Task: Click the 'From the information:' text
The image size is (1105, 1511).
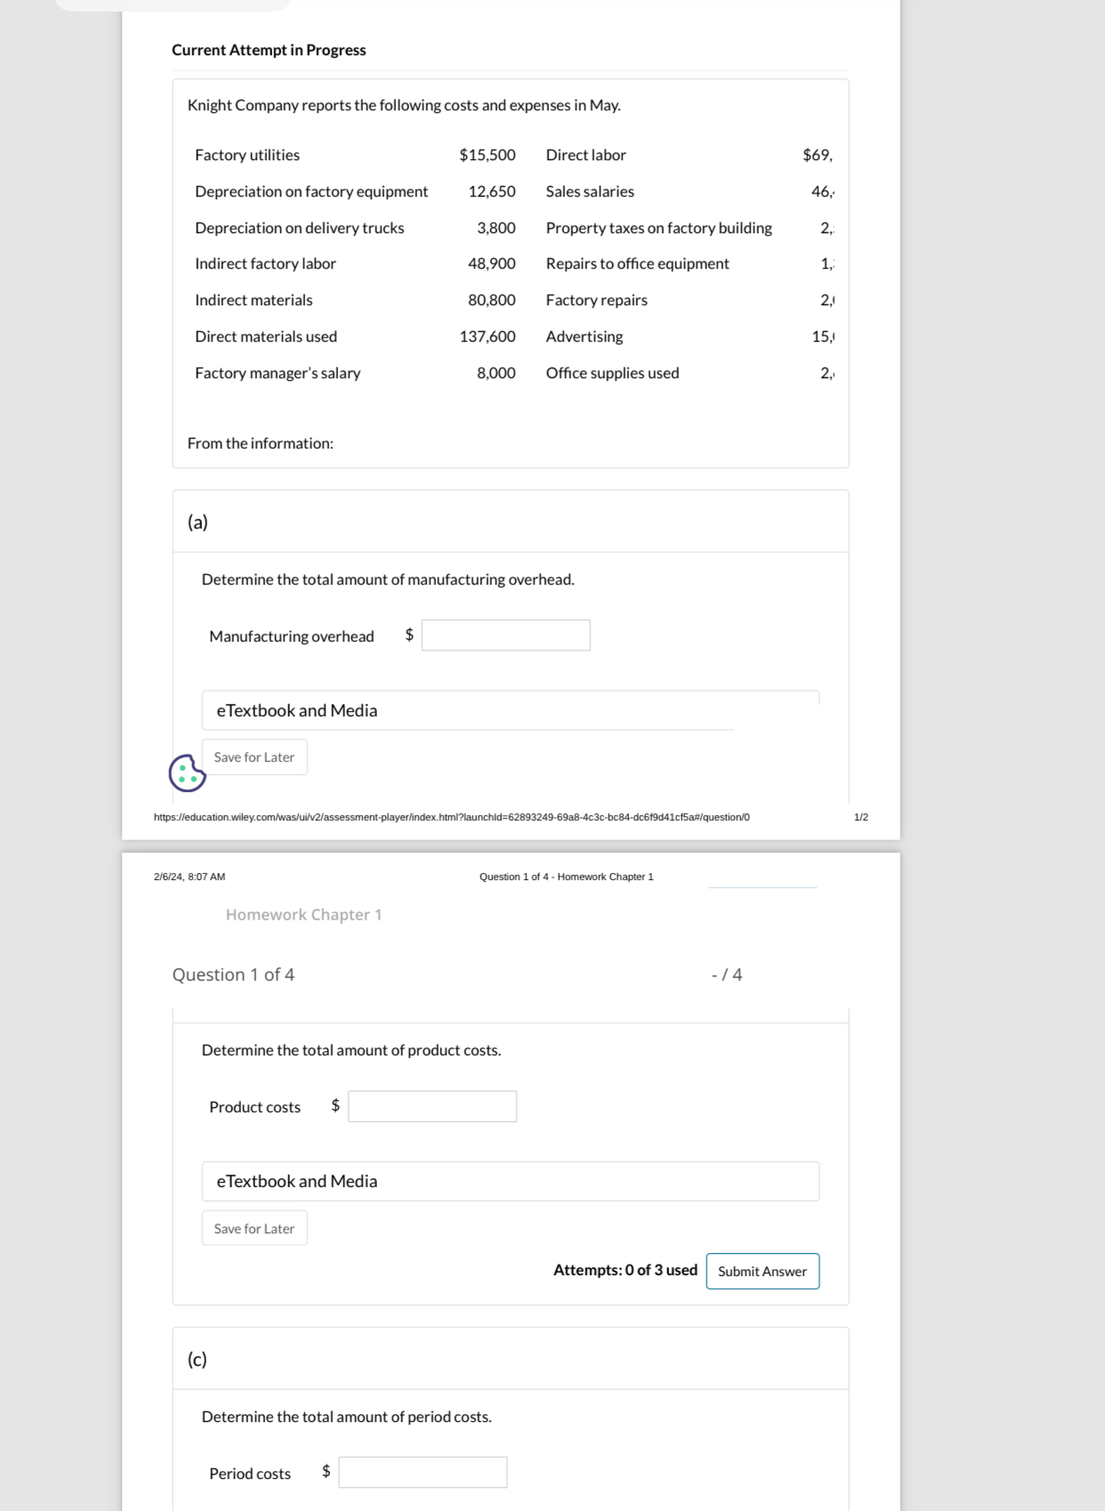Action: tap(261, 443)
